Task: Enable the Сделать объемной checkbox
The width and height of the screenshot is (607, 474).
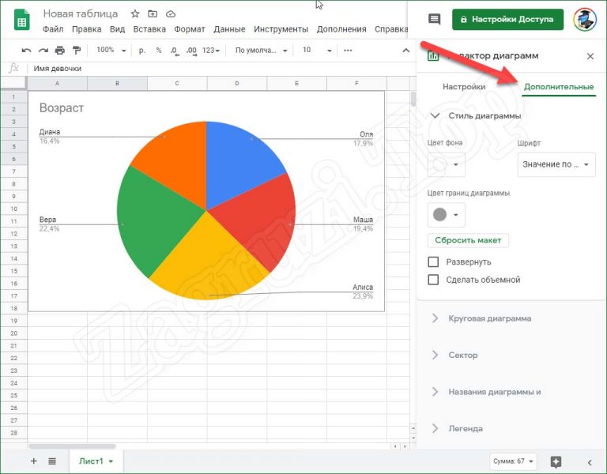Action: tap(433, 280)
